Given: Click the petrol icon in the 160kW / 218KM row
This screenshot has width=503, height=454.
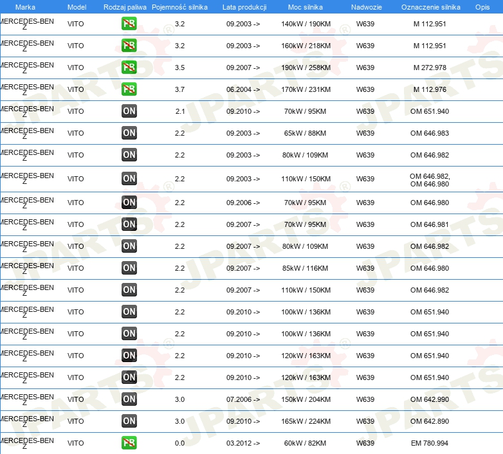Looking at the screenshot, I should tap(129, 46).
